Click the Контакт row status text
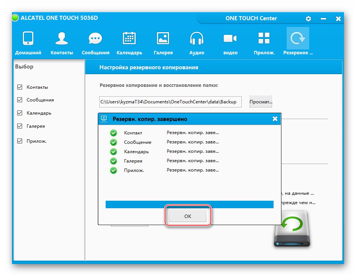Viewport: 356px width, 276px height. (x=193, y=133)
